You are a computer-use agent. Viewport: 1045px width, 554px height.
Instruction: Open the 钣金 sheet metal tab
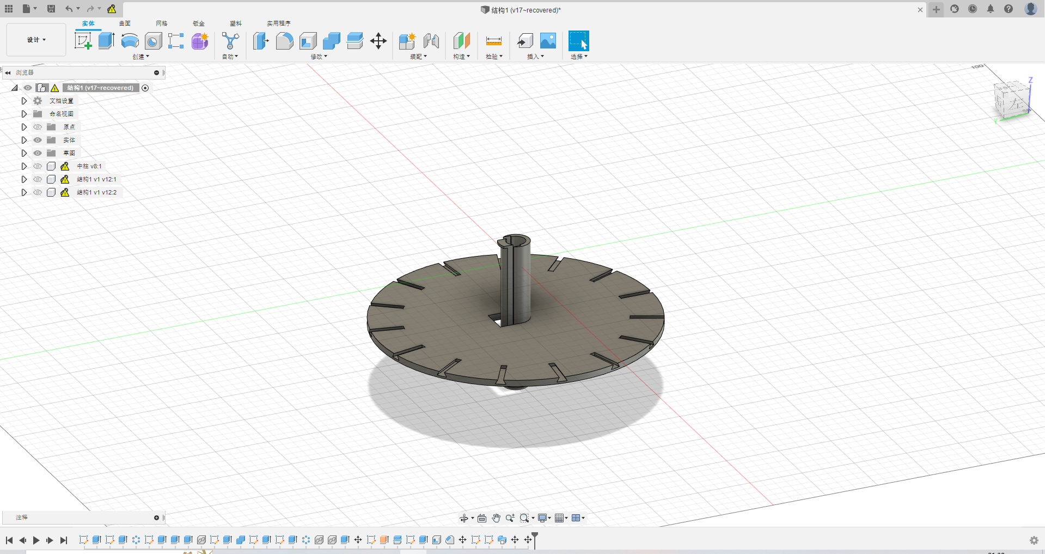point(199,23)
